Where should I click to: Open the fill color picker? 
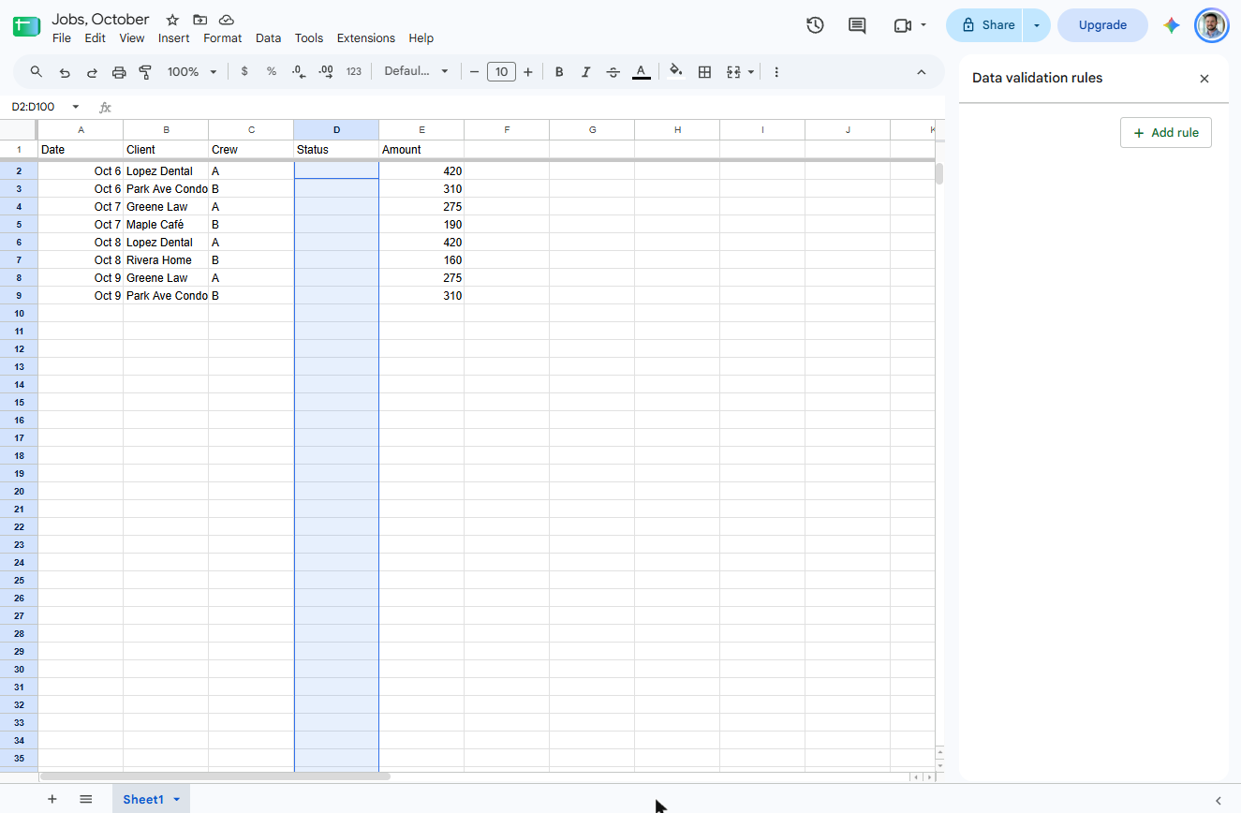(676, 71)
